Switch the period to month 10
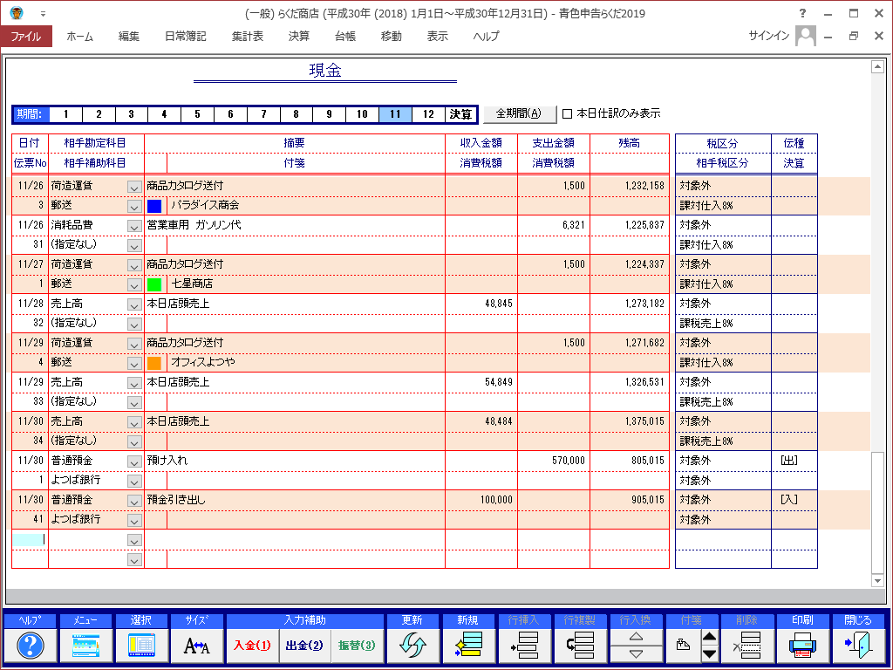 pyautogui.click(x=362, y=114)
